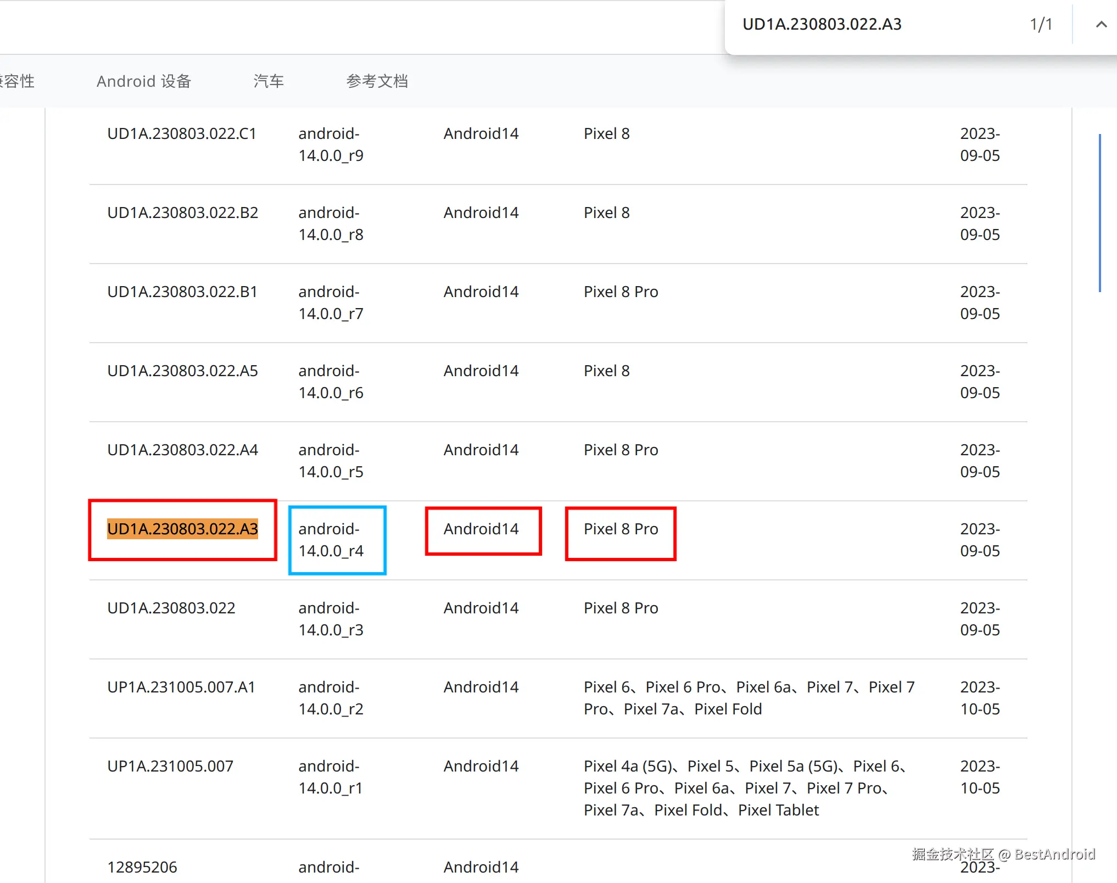Click build ID UD1A.230803.022.C1
Screen dimensions: 1117x883
[x=182, y=133]
